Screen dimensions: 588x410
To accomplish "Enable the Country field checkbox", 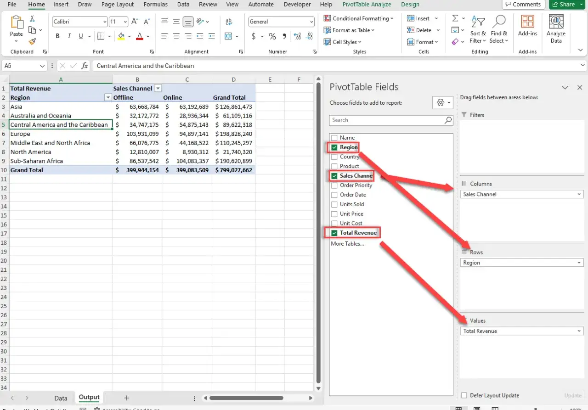I will [334, 157].
